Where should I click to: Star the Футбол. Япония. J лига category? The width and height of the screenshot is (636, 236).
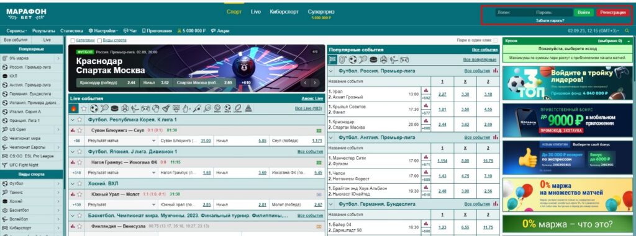point(80,151)
